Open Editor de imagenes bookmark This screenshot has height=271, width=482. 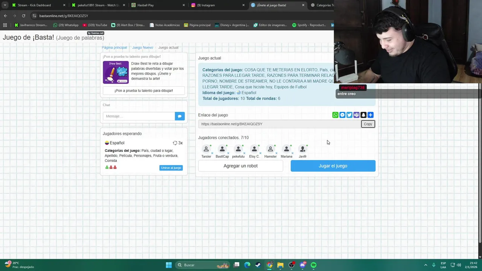pos(270,25)
